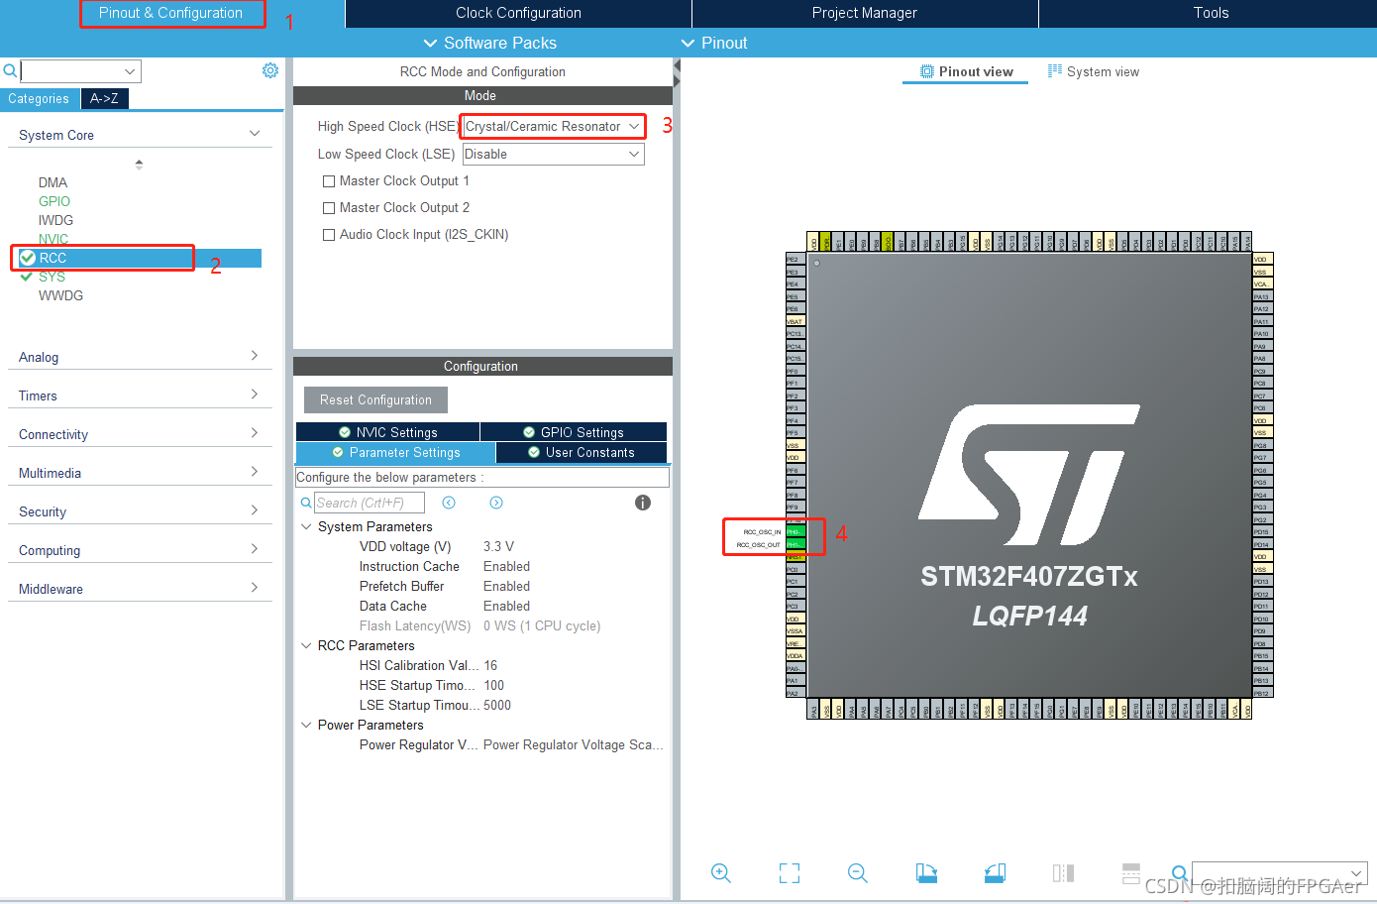Switch to the Categories tab

pos(39,98)
